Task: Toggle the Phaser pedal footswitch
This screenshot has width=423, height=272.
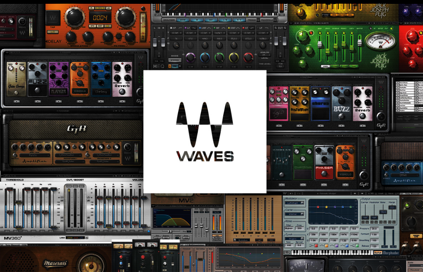Action: [324, 174]
